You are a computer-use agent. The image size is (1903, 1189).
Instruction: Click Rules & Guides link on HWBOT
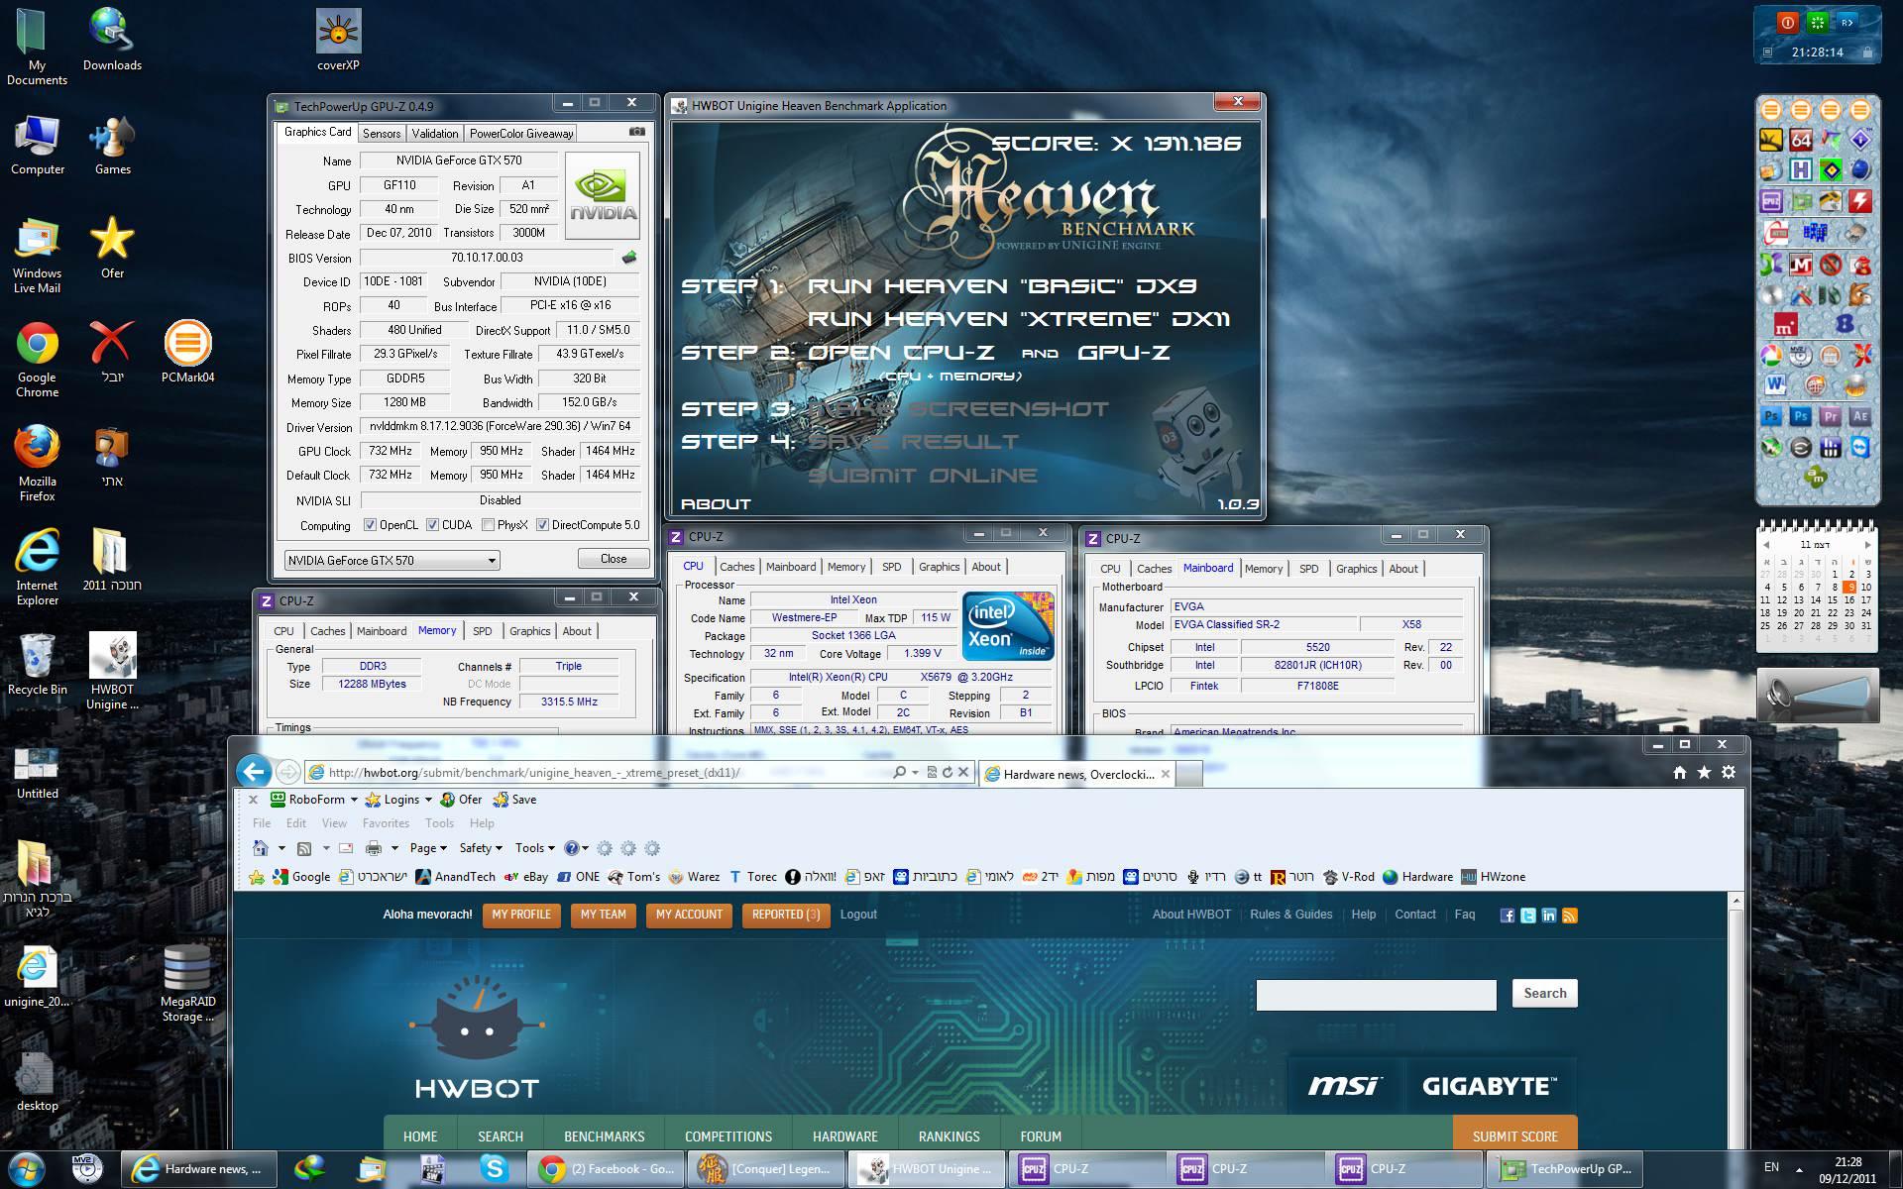(1291, 915)
